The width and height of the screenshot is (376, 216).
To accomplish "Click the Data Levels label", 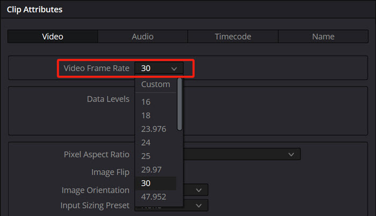I will click(108, 99).
